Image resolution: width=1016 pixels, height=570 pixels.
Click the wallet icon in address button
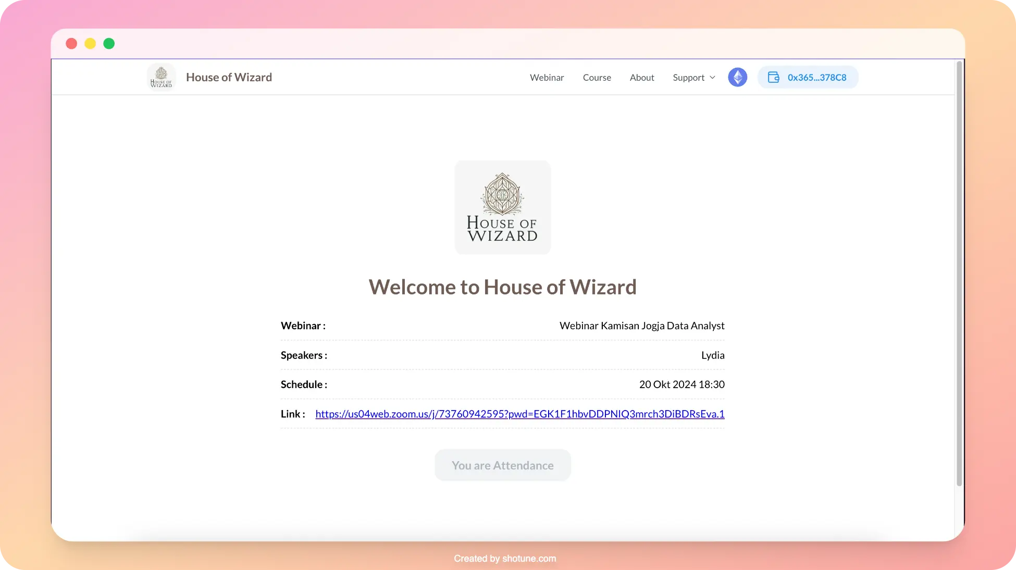(774, 77)
